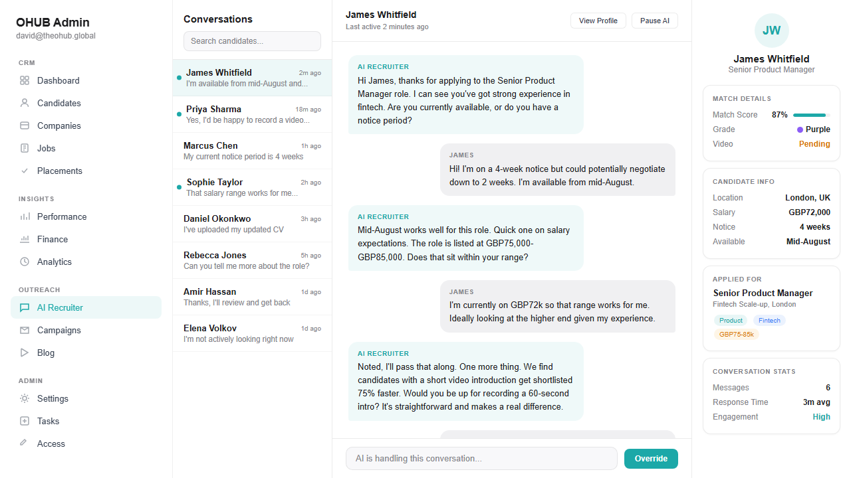Open Sophie Taylor's conversation
Screen dimensions: 851x478
[252, 187]
